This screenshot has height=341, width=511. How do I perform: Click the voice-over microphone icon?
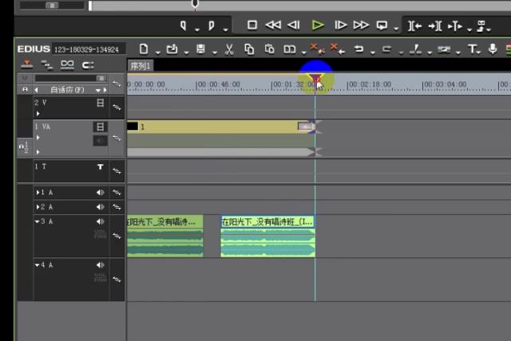(493, 49)
